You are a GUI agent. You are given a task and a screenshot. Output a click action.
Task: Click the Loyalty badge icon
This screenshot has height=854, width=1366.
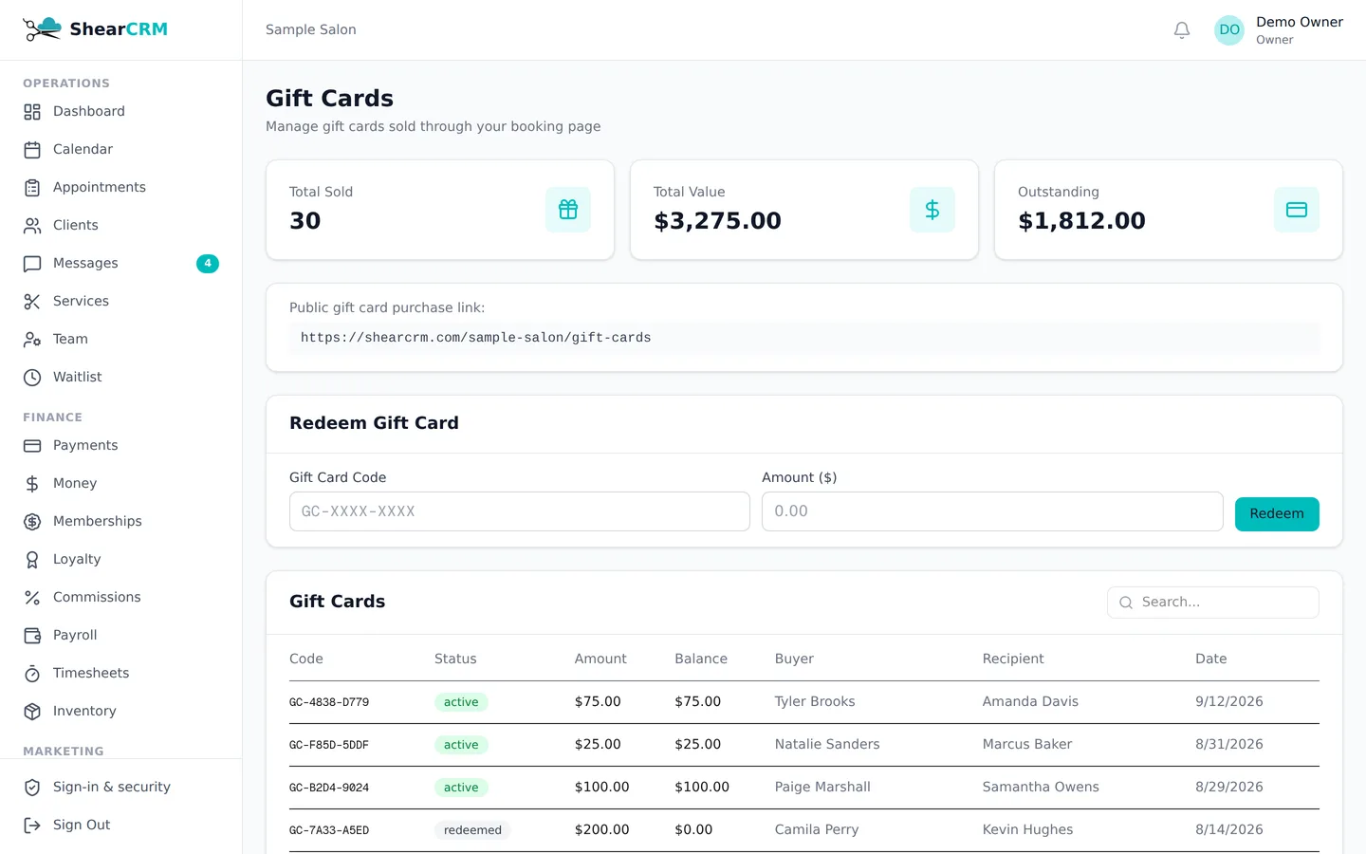(x=32, y=560)
